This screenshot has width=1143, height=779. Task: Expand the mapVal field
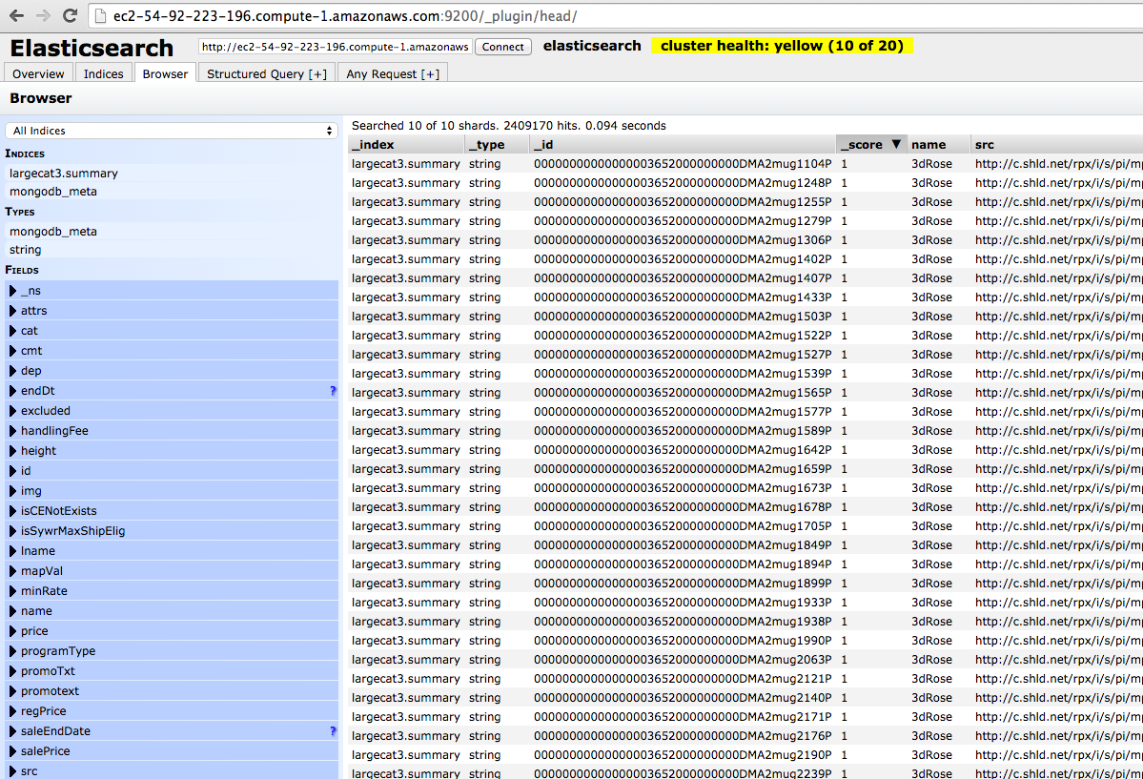(12, 571)
